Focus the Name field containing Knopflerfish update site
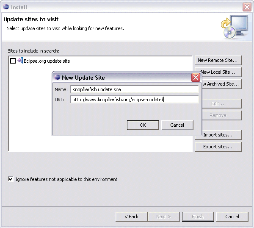254x228 pixels. click(135, 89)
